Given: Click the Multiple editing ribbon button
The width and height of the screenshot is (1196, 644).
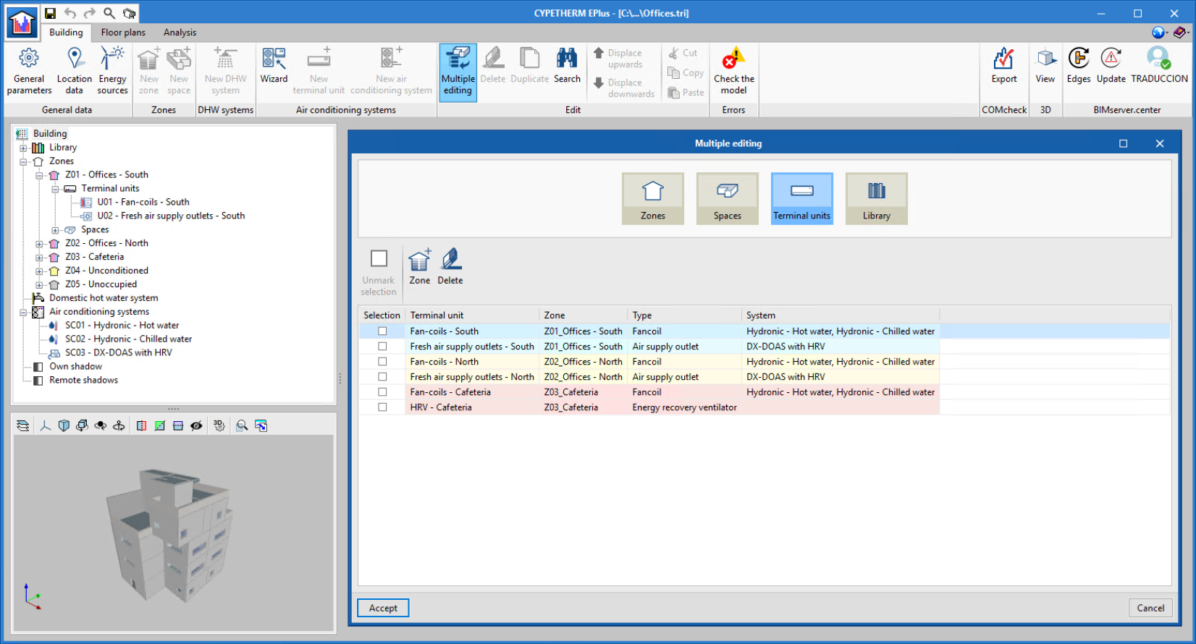Looking at the screenshot, I should (x=458, y=72).
